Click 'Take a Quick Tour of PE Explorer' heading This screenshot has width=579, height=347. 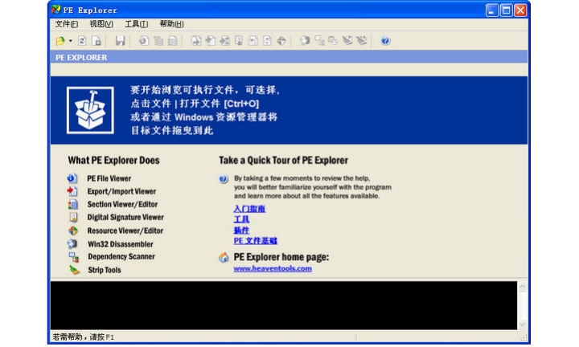[x=283, y=161]
